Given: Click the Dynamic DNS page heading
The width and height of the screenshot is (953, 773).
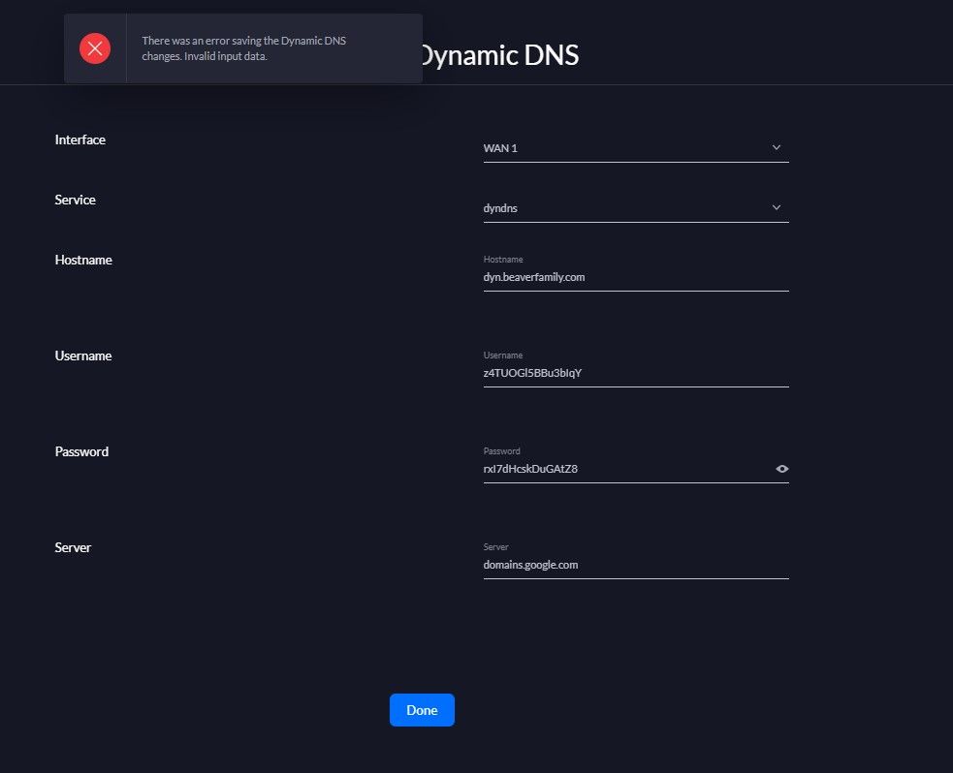Looking at the screenshot, I should click(x=500, y=56).
